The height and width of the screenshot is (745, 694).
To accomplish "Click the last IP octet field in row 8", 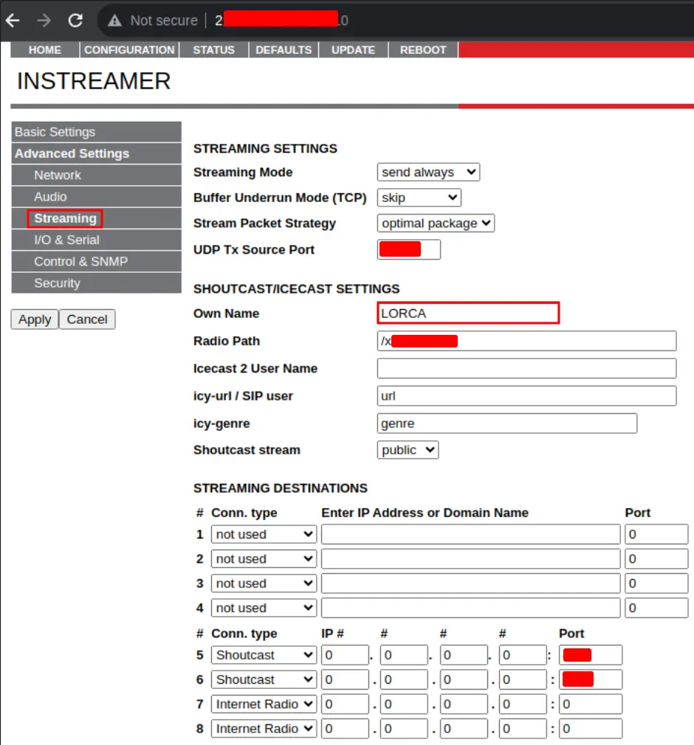I will click(x=523, y=729).
